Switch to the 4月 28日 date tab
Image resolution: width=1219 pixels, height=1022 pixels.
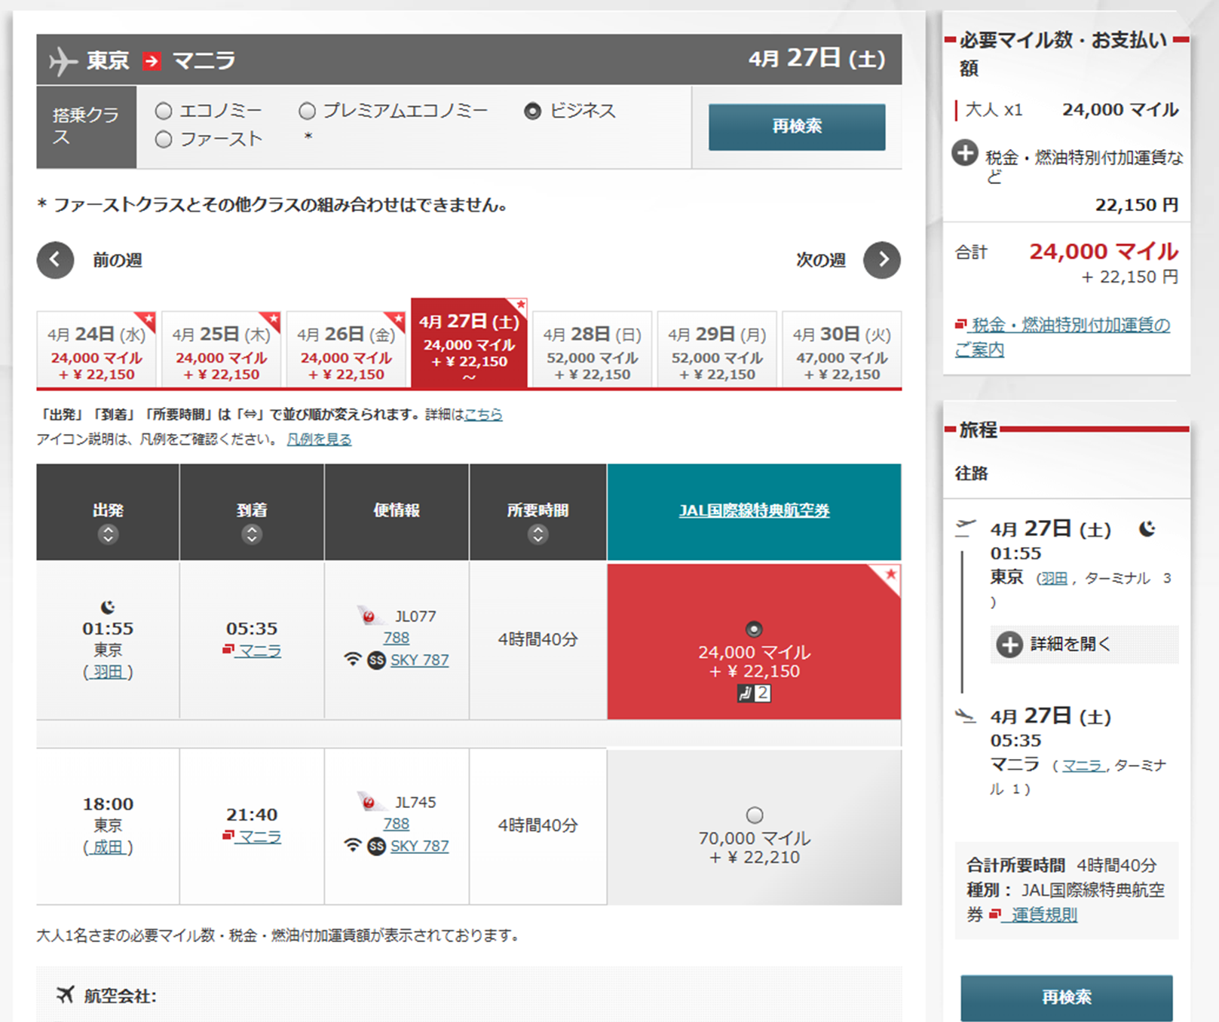point(592,350)
